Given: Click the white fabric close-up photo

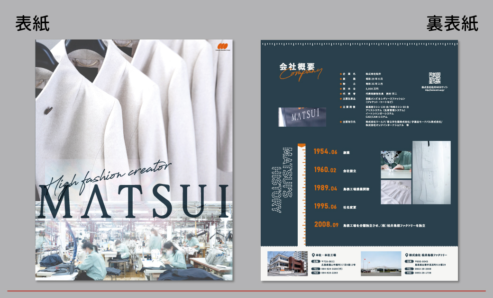Looking at the screenshot, I should click(396, 192).
